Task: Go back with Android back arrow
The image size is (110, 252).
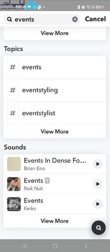Action: 86,246
